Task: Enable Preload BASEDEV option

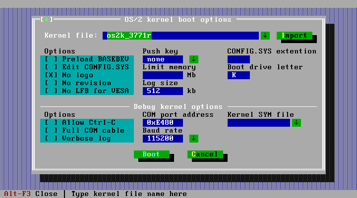Action: click(87, 59)
